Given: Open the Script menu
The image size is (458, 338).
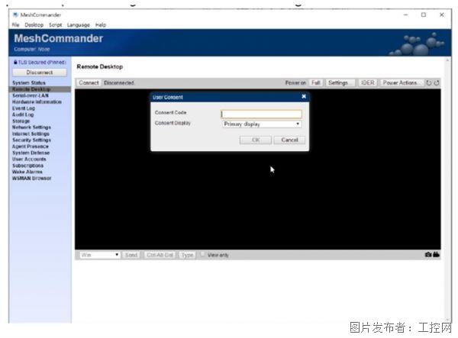Looking at the screenshot, I should click(x=55, y=25).
